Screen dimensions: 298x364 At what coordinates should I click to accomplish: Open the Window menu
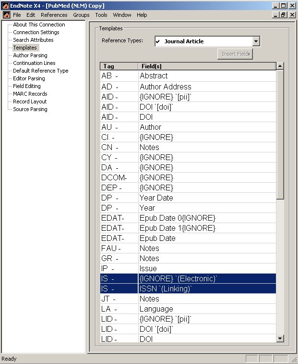click(x=122, y=15)
